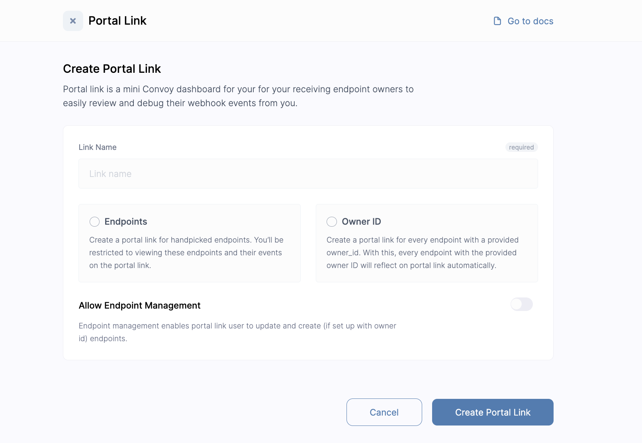Dismiss the dialog via the X icon
642x443 pixels.
(73, 21)
